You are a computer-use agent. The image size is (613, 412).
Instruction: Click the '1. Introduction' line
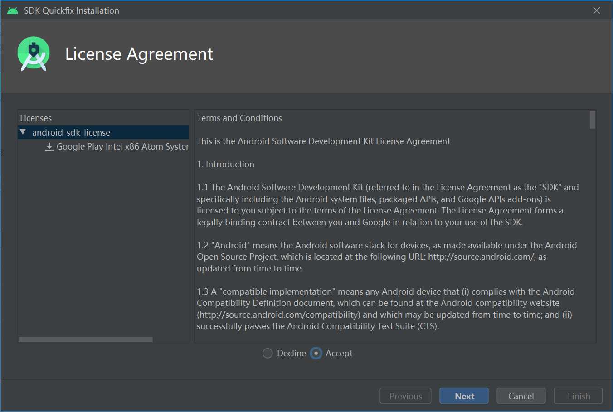pyautogui.click(x=226, y=164)
